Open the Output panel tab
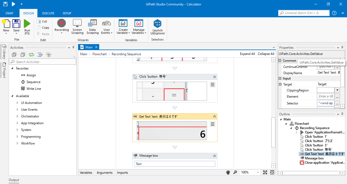The image size is (347, 184). (x=14, y=180)
